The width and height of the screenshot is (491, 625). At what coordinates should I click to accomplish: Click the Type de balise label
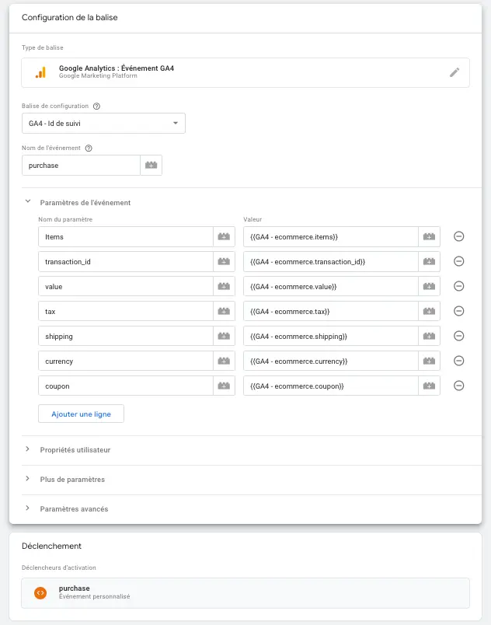pyautogui.click(x=42, y=47)
